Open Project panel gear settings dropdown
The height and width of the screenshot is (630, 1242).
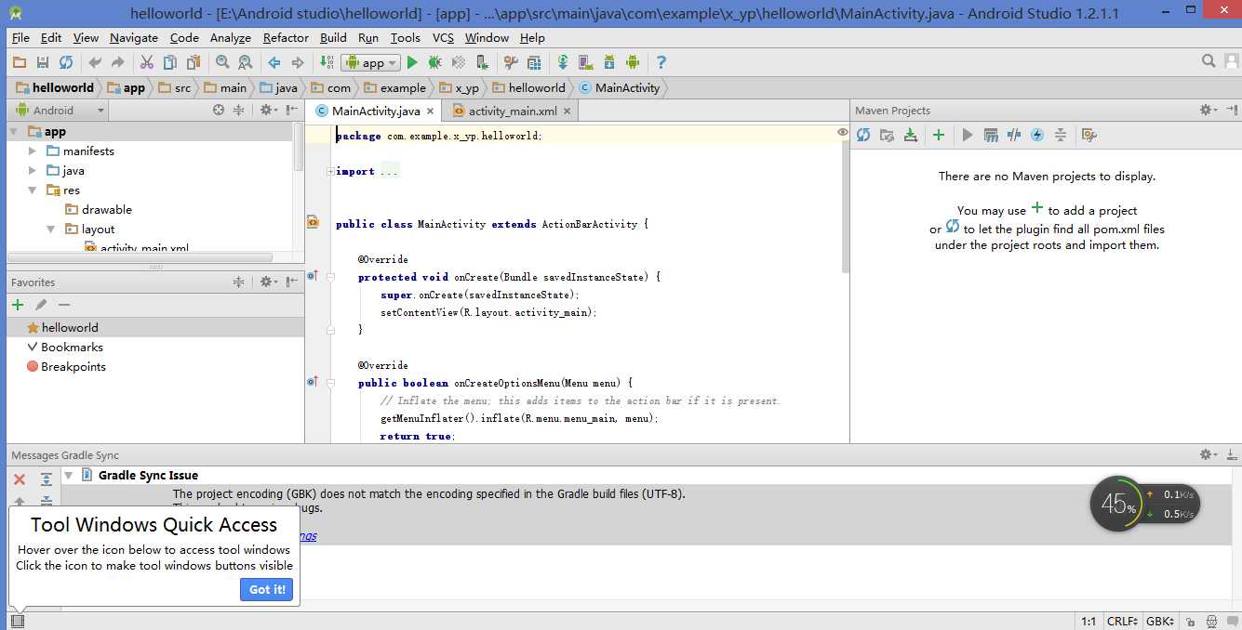point(269,110)
